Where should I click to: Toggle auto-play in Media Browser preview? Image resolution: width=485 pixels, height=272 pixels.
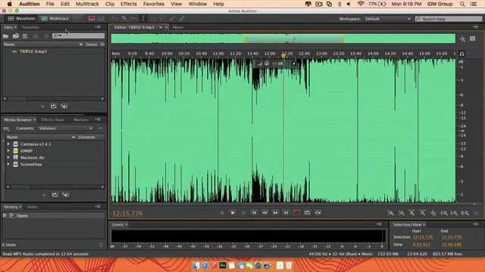click(x=65, y=195)
